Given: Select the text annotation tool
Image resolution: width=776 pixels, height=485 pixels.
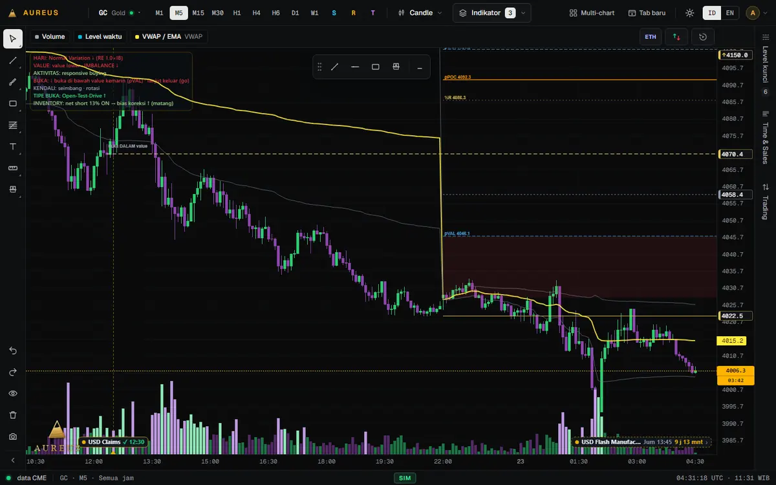Looking at the screenshot, I should pyautogui.click(x=13, y=147).
